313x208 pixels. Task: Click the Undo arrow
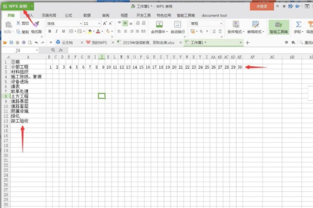coord(37,43)
